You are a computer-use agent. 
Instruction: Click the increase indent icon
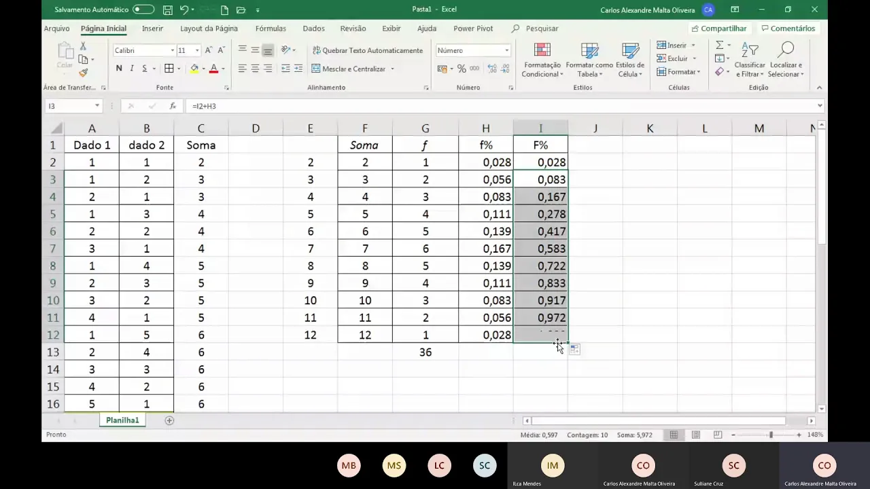[x=298, y=69]
